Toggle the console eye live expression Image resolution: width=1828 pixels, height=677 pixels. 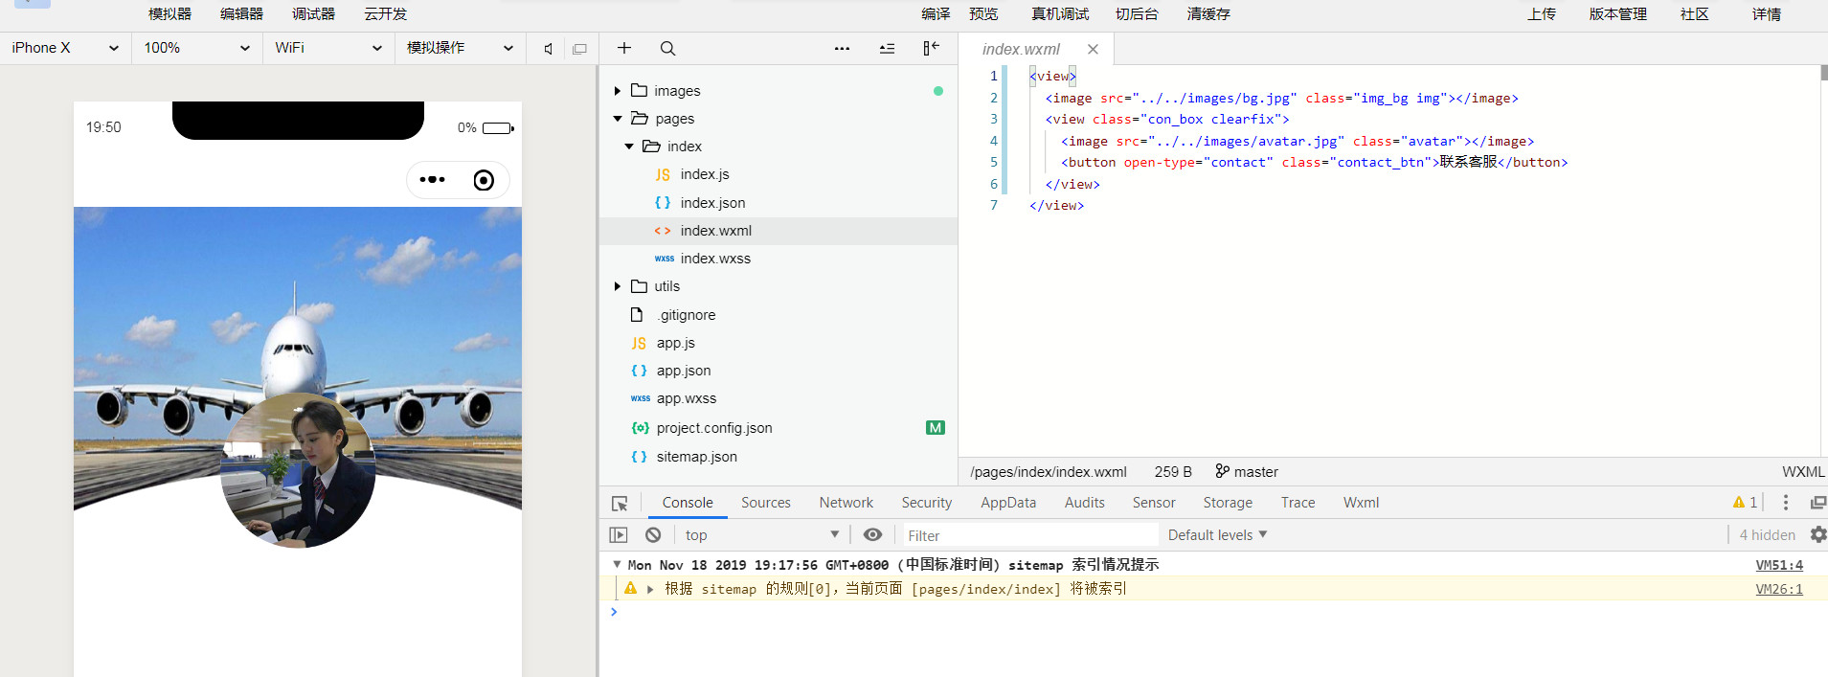pos(872,535)
